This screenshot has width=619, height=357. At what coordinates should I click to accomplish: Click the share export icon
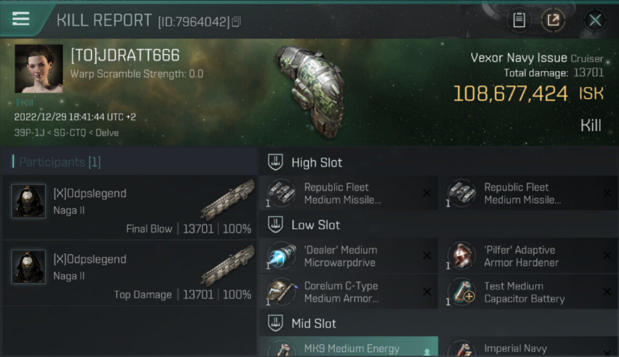(x=553, y=20)
